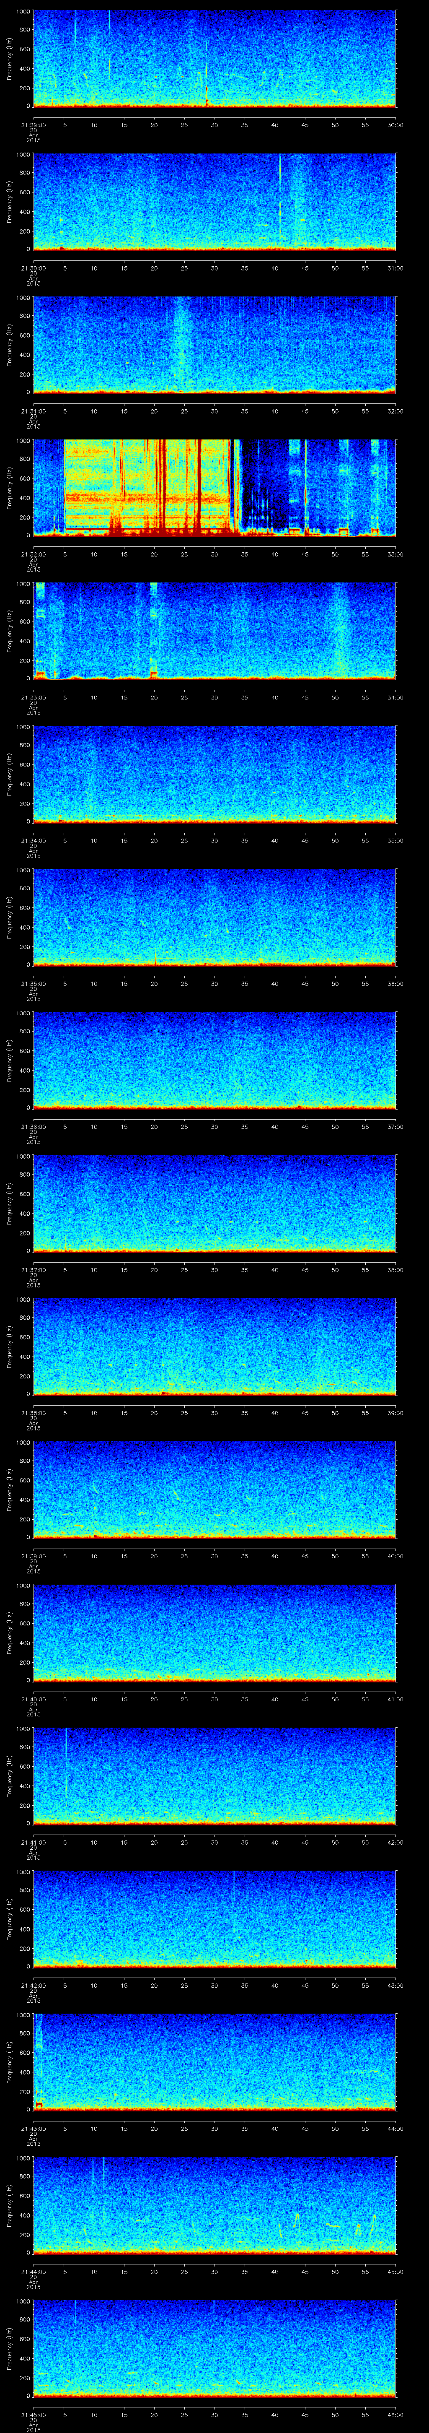Screen dimensions: 429x2433
Task: Click the 21:32:00 start time label
Action: [x=33, y=554]
